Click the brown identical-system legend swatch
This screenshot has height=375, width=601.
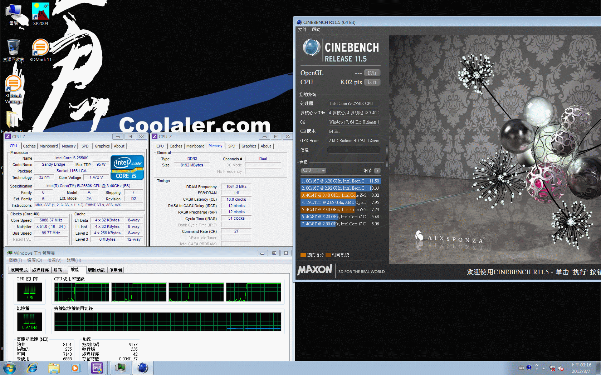(x=328, y=255)
